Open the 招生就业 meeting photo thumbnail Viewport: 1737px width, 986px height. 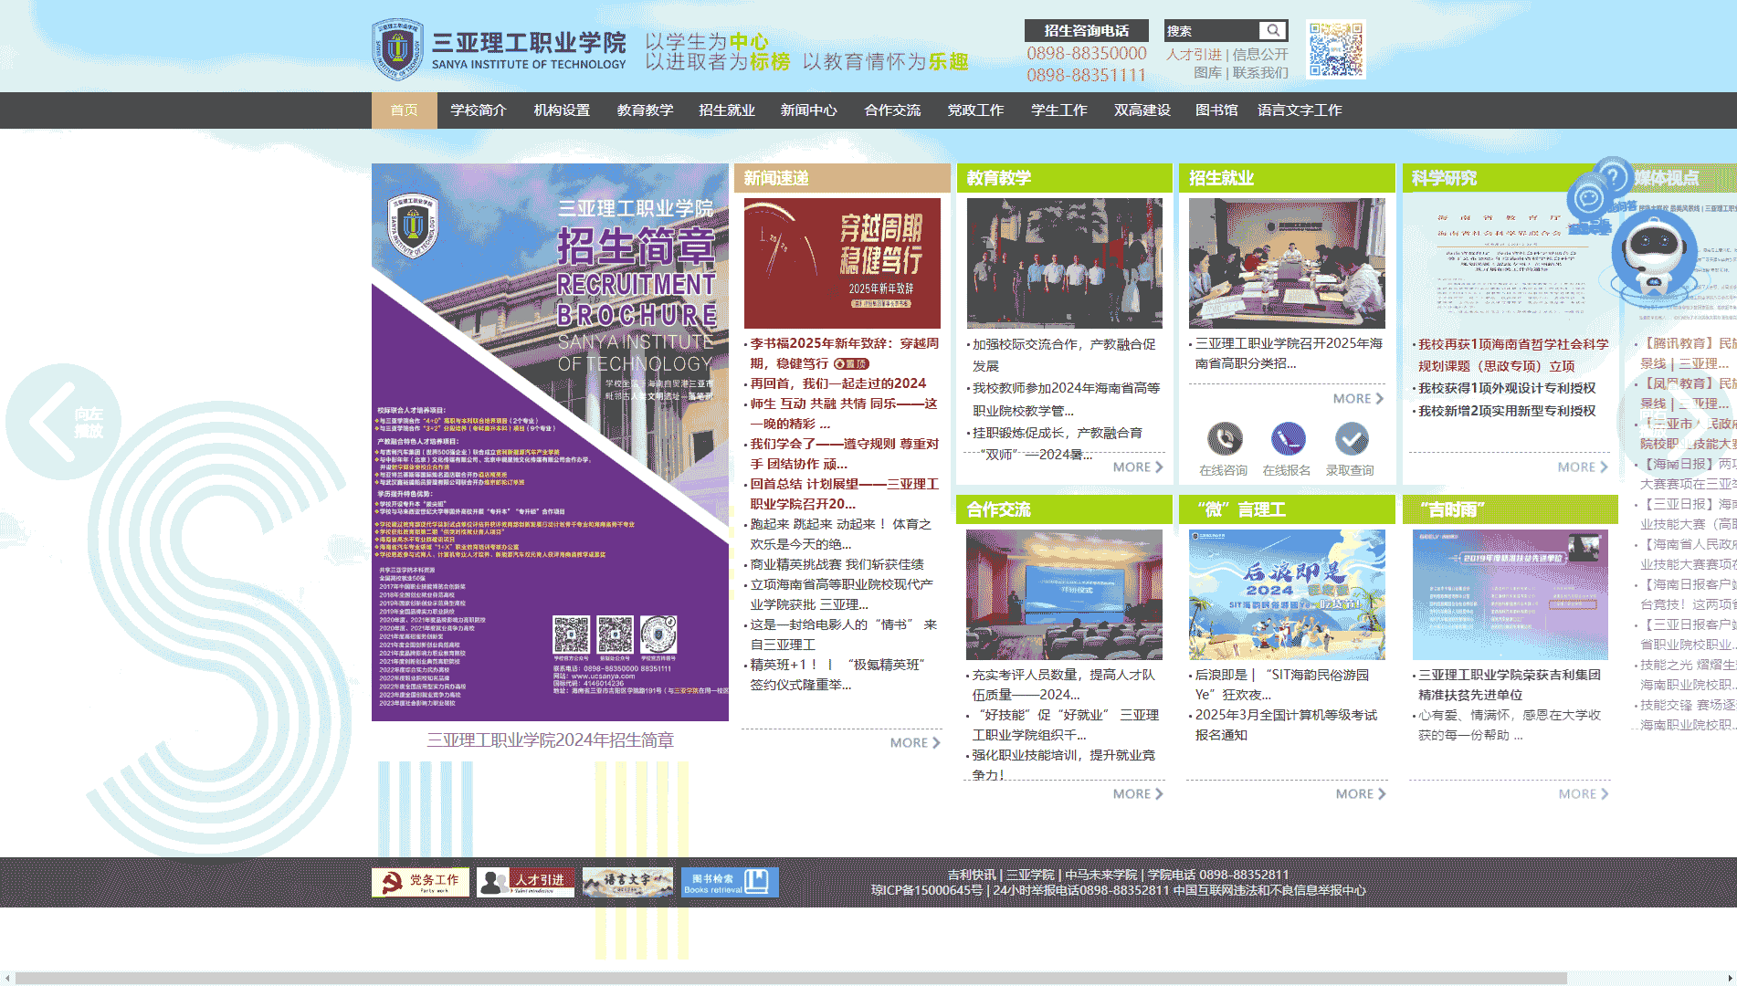click(x=1287, y=263)
